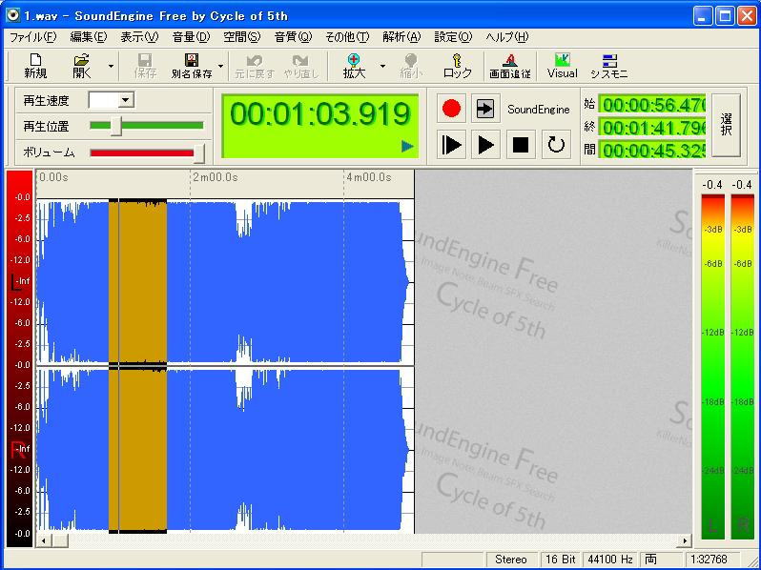
Task: Open the 解析(A) menu
Action: point(401,37)
